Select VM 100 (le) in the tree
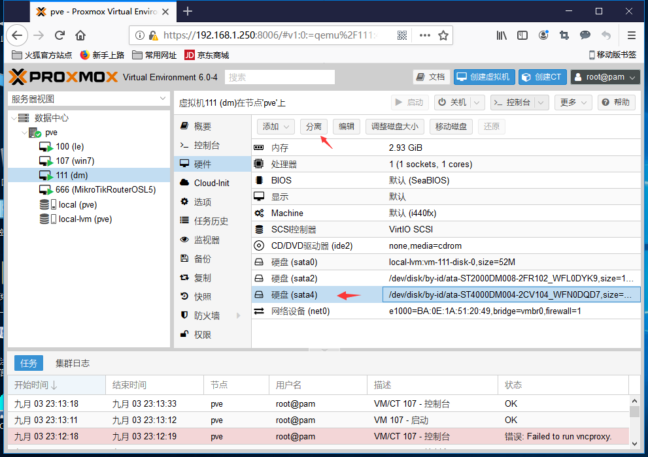 point(70,147)
